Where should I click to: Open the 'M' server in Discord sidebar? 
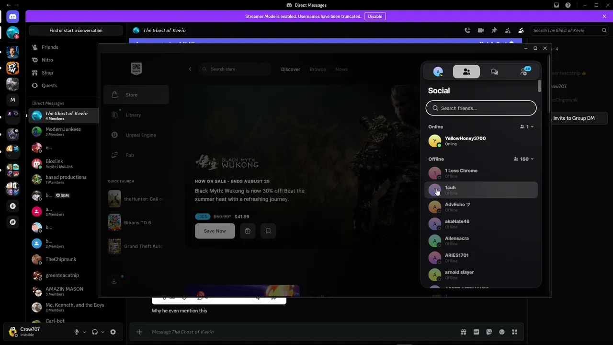coord(13,100)
